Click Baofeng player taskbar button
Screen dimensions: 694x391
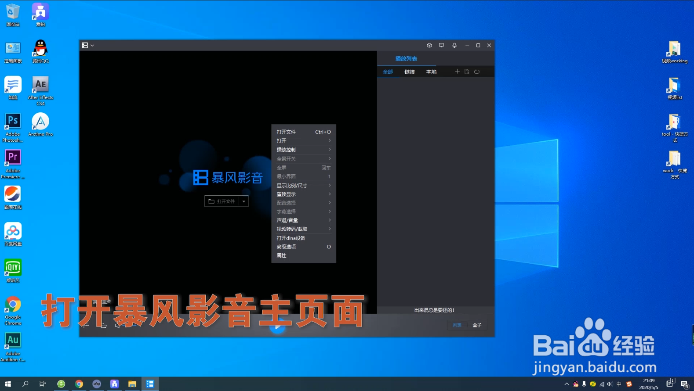pyautogui.click(x=150, y=384)
